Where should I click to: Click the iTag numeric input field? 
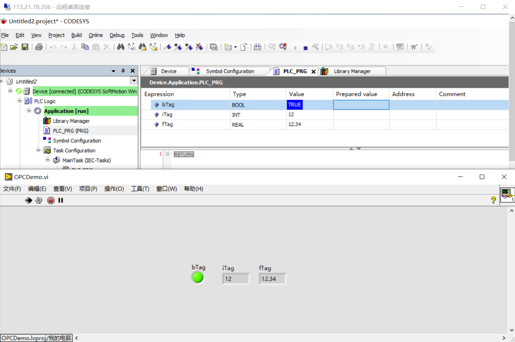[x=236, y=278]
